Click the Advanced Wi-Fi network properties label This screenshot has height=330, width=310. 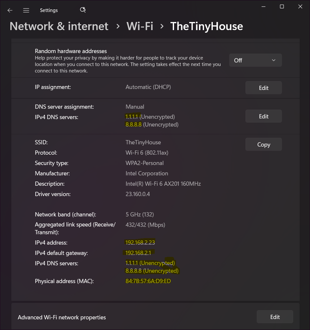pyautogui.click(x=62, y=317)
